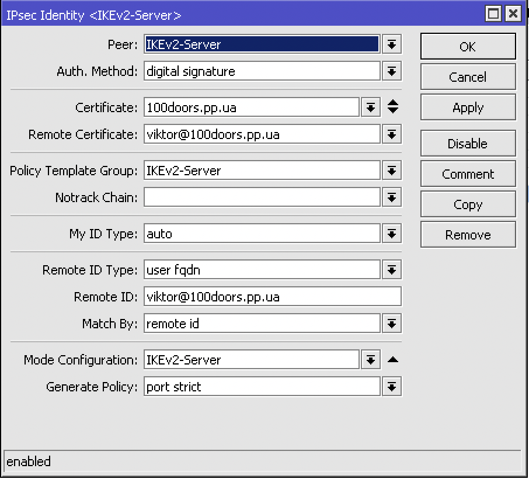
Task: Click the OK button
Action: click(x=468, y=46)
